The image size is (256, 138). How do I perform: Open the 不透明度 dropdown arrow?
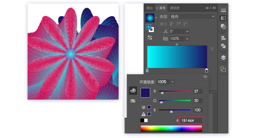click(173, 82)
